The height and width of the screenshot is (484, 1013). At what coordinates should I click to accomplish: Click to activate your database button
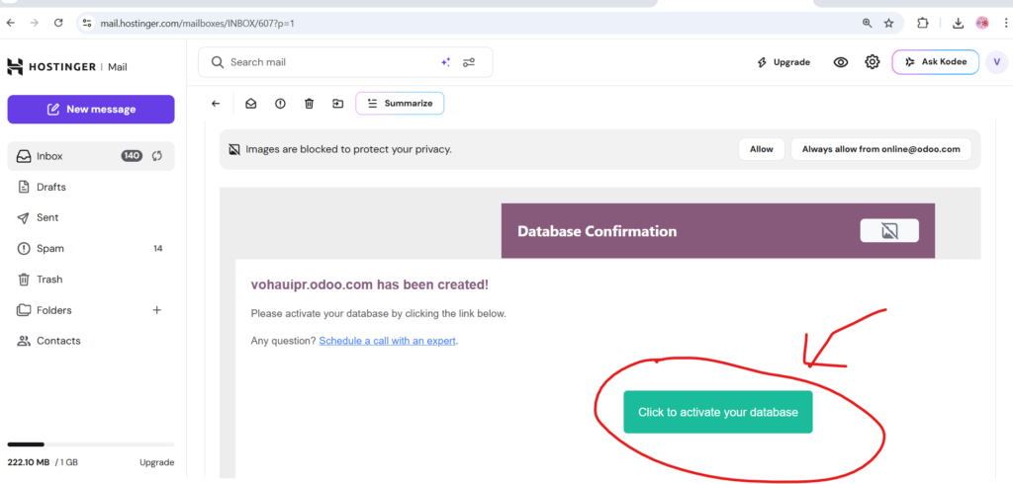[x=717, y=412]
